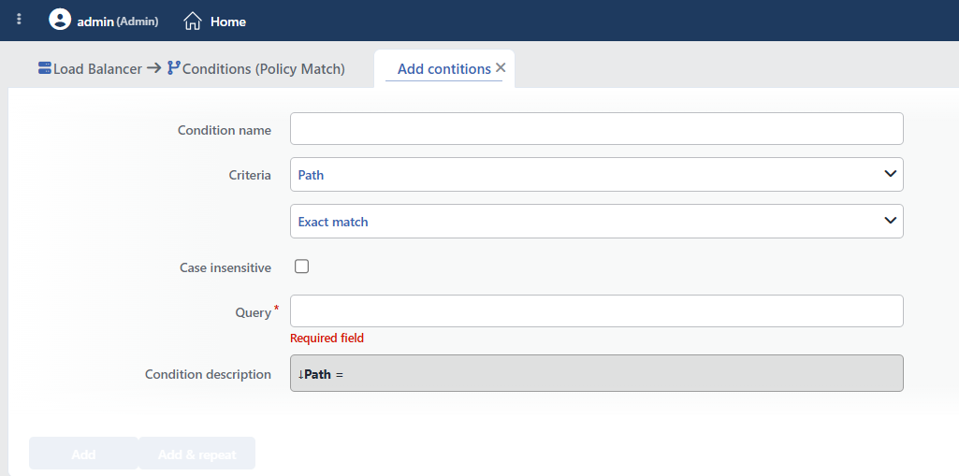Open the Exact match dropdown
This screenshot has height=476, width=959.
tap(596, 222)
